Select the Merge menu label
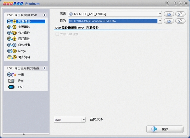190x138 pixels. (x=22, y=51)
